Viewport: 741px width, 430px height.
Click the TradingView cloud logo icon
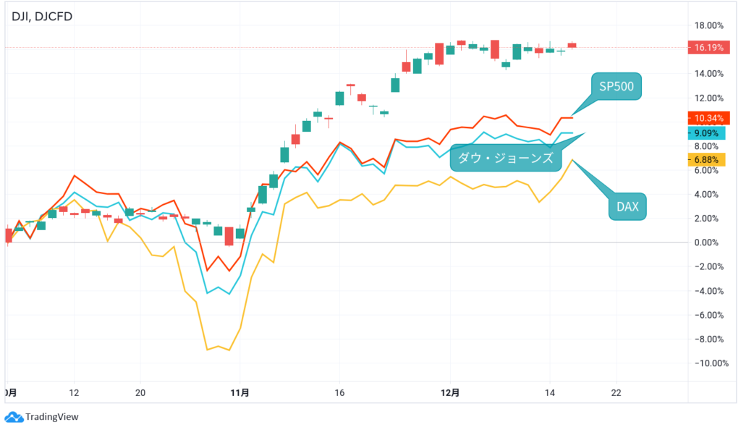click(x=13, y=417)
